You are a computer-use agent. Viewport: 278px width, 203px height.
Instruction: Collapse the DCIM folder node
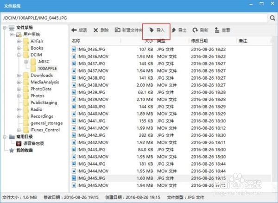point(19,55)
